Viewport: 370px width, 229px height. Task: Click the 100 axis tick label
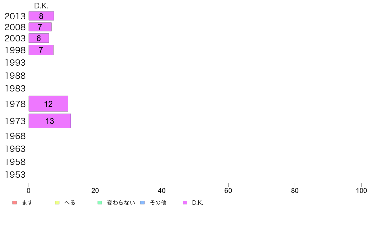point(361,190)
